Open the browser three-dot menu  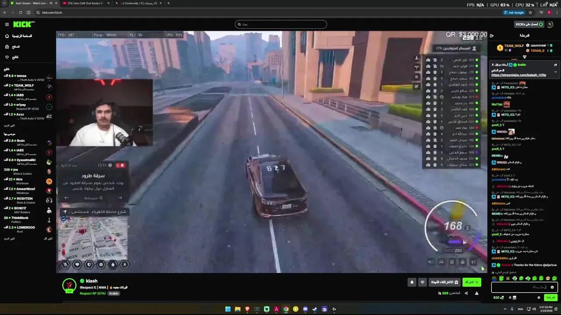[x=557, y=12]
